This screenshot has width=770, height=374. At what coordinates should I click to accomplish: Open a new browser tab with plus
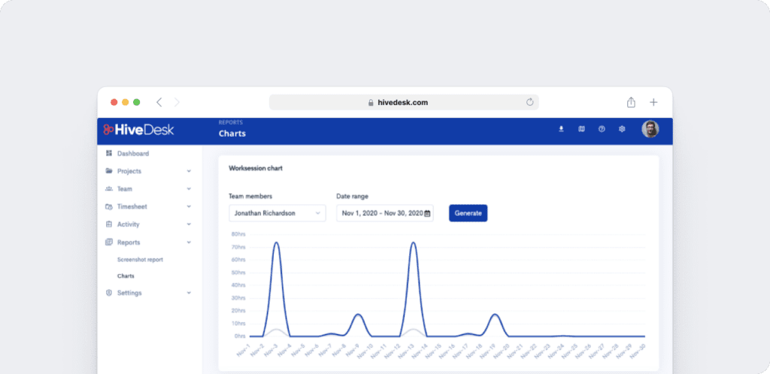point(653,102)
